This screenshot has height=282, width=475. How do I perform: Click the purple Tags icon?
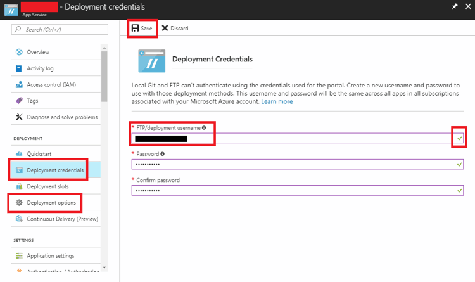(19, 101)
